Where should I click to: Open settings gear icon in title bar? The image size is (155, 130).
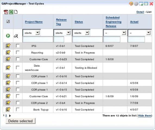[136, 4]
